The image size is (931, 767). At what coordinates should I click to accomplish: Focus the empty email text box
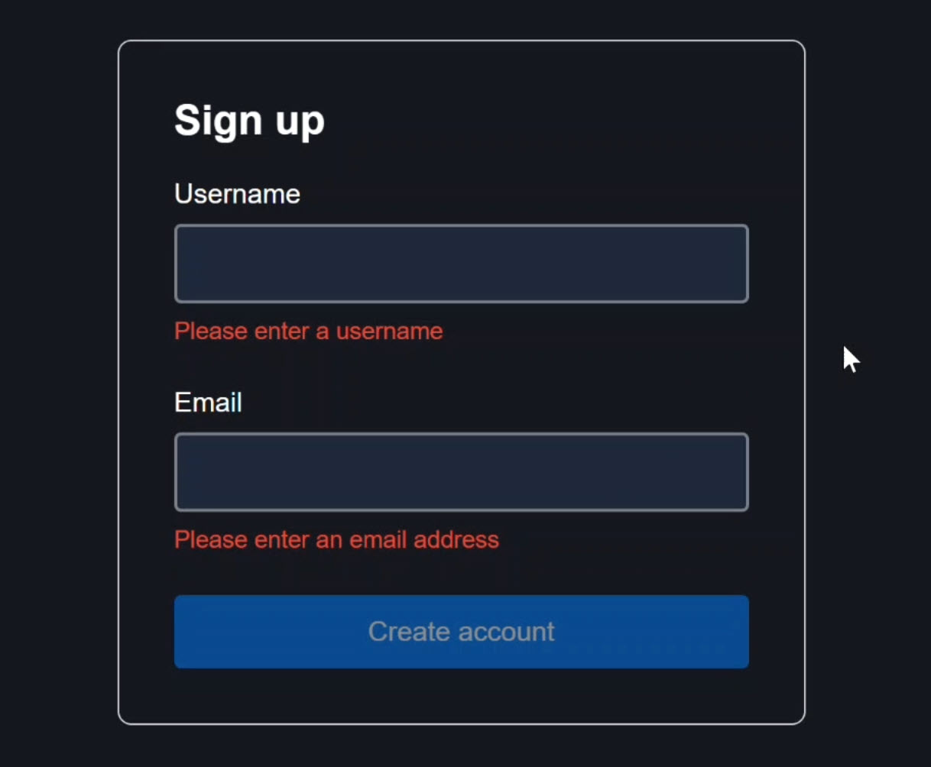[x=461, y=471]
